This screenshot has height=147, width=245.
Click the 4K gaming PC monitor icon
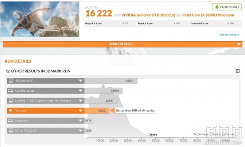pos(11,81)
